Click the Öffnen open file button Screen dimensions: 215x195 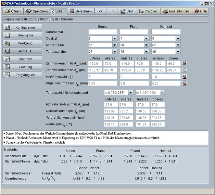pyautogui.click(x=13, y=11)
